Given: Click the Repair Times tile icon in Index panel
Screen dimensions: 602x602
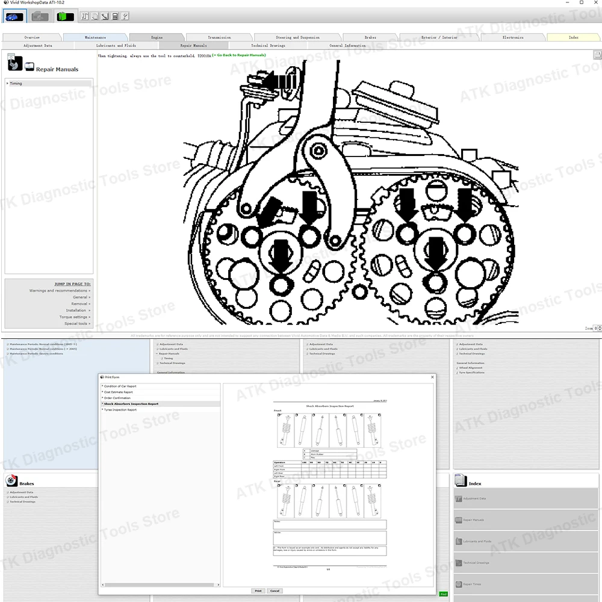Looking at the screenshot, I should (458, 585).
